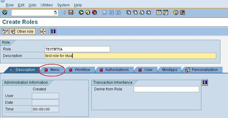Click the Other role button
The width and height of the screenshot is (228, 118).
click(22, 32)
